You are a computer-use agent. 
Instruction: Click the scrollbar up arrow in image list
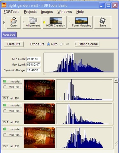116,80
